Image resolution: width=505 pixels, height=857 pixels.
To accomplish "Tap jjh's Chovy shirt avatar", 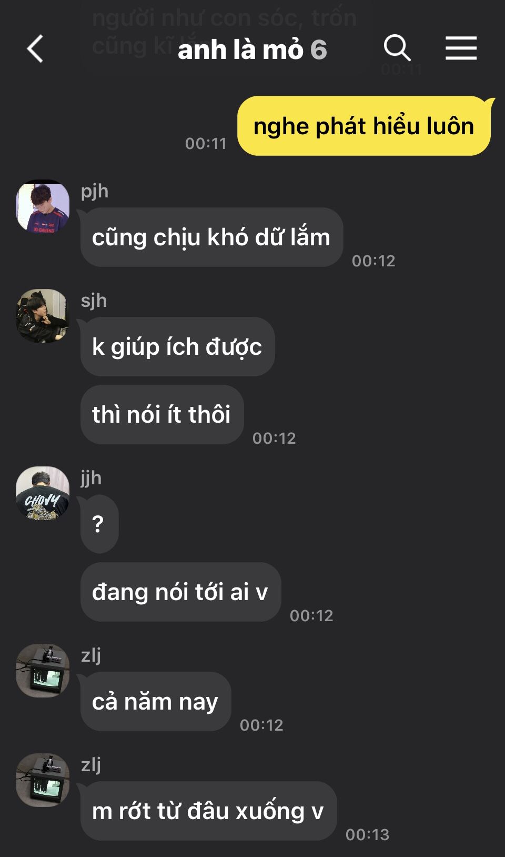I will (x=43, y=493).
